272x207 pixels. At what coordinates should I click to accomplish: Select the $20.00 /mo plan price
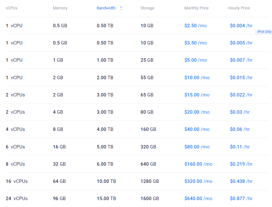tap(197, 112)
